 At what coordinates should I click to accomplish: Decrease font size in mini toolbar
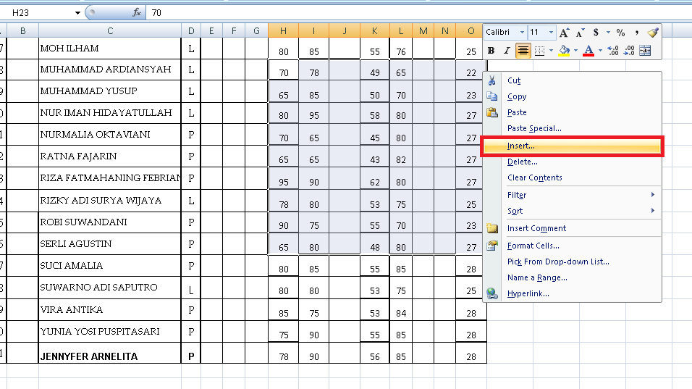[580, 33]
